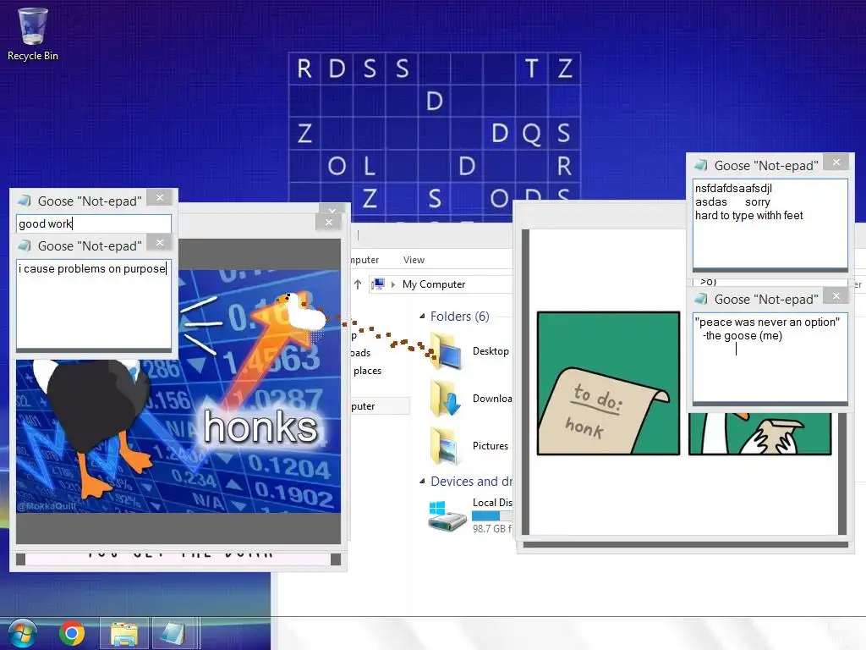
Task: Open the View tab in File Explorer
Action: click(x=414, y=260)
